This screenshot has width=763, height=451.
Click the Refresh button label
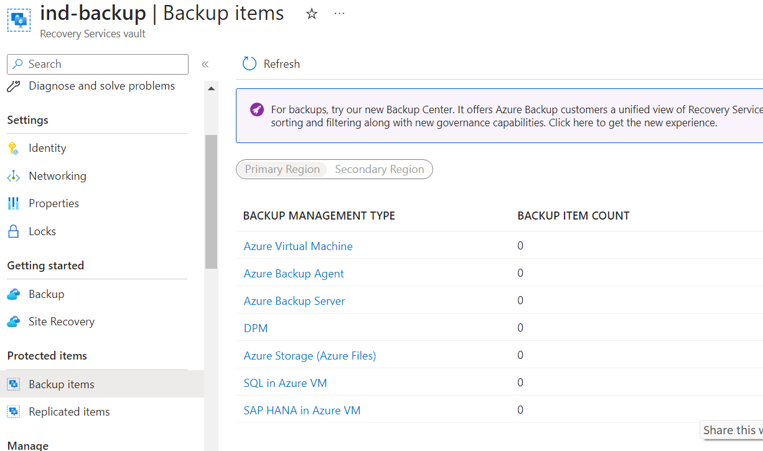point(281,64)
